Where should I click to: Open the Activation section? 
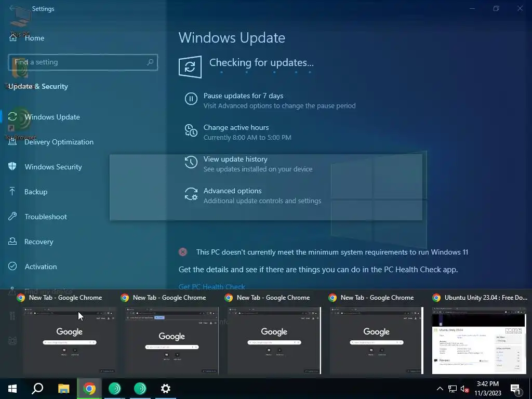[41, 267]
